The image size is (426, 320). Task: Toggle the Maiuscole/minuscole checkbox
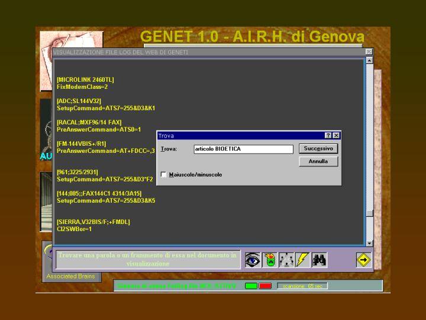point(163,174)
